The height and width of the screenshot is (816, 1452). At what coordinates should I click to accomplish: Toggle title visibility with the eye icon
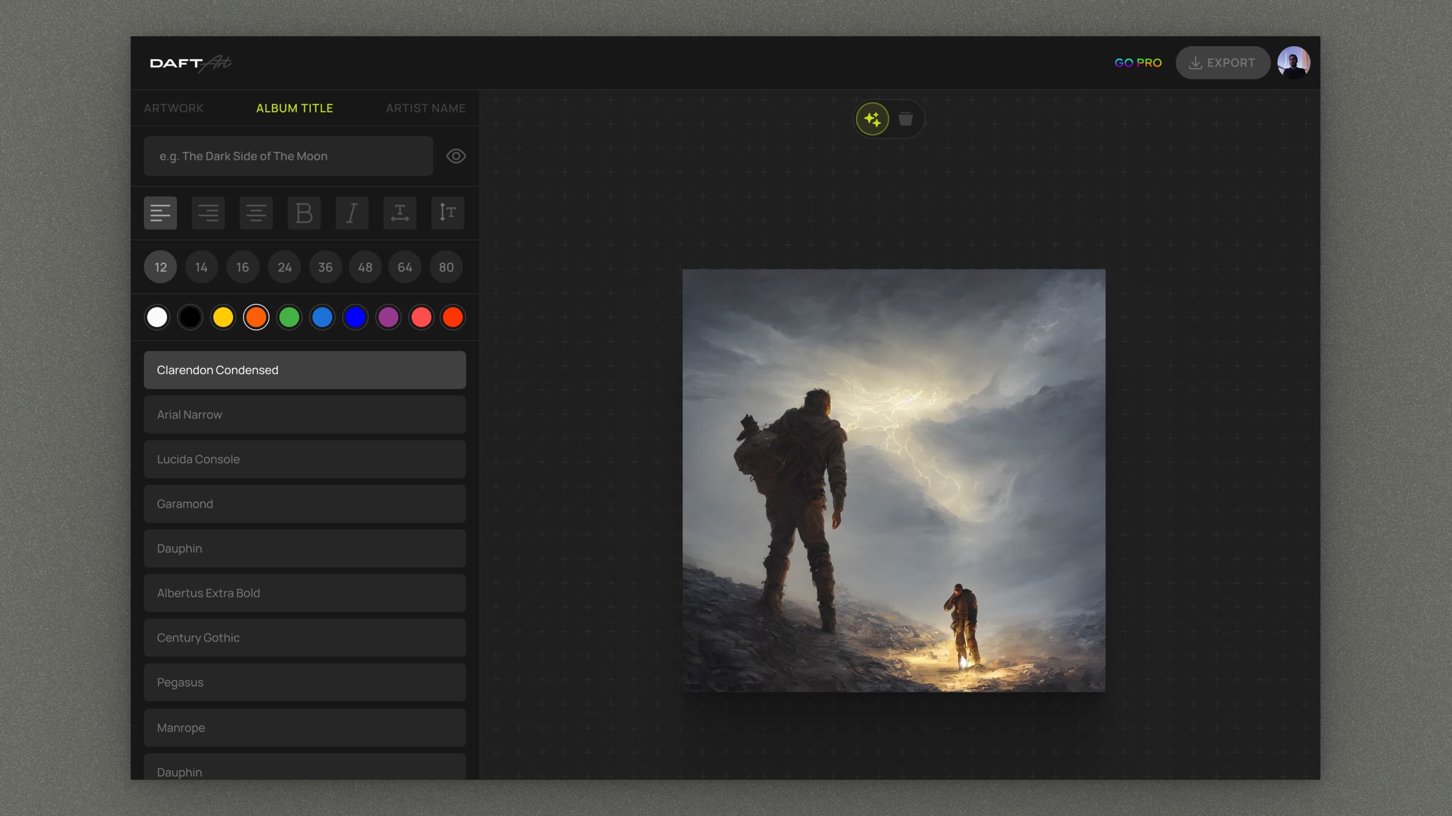tap(456, 156)
